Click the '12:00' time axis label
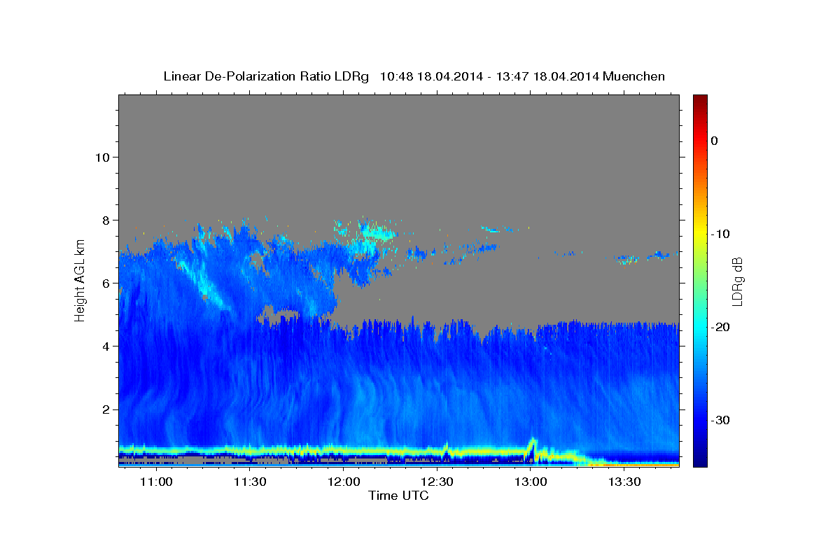 point(344,482)
